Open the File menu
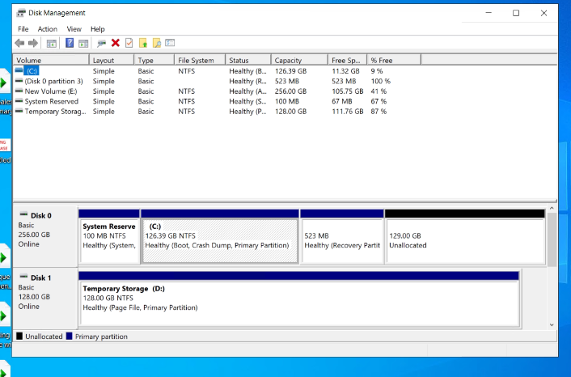 pyautogui.click(x=23, y=29)
